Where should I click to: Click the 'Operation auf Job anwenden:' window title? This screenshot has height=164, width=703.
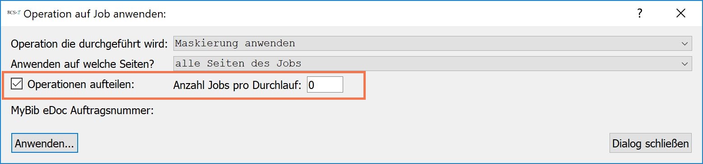(x=95, y=14)
